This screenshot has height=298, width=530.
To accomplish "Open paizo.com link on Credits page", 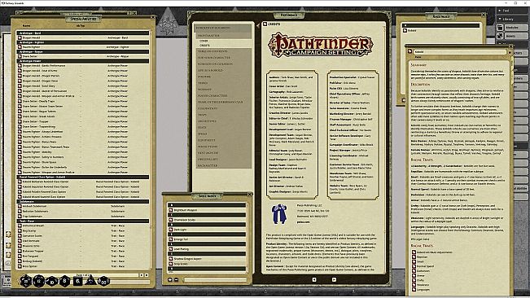I will pyautogui.click(x=303, y=222).
